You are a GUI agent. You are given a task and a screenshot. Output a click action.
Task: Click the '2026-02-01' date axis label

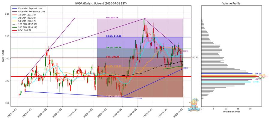(x=88, y=113)
